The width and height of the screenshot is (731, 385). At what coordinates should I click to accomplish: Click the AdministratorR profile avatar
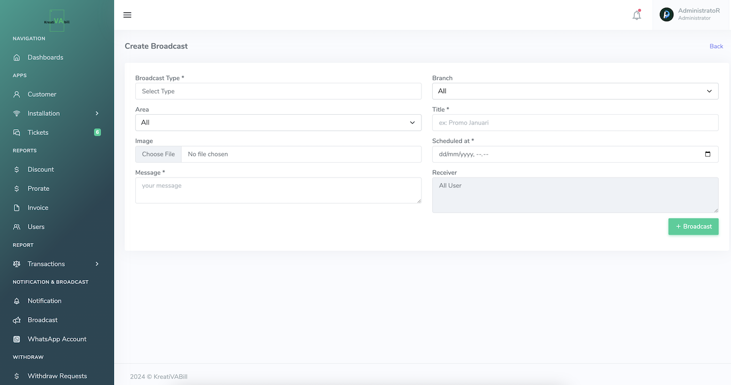tap(667, 14)
